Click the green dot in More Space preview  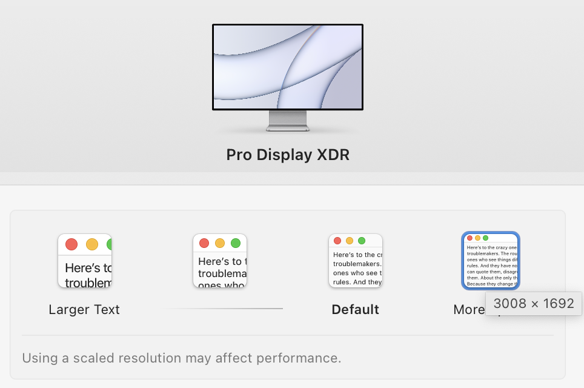pos(485,238)
